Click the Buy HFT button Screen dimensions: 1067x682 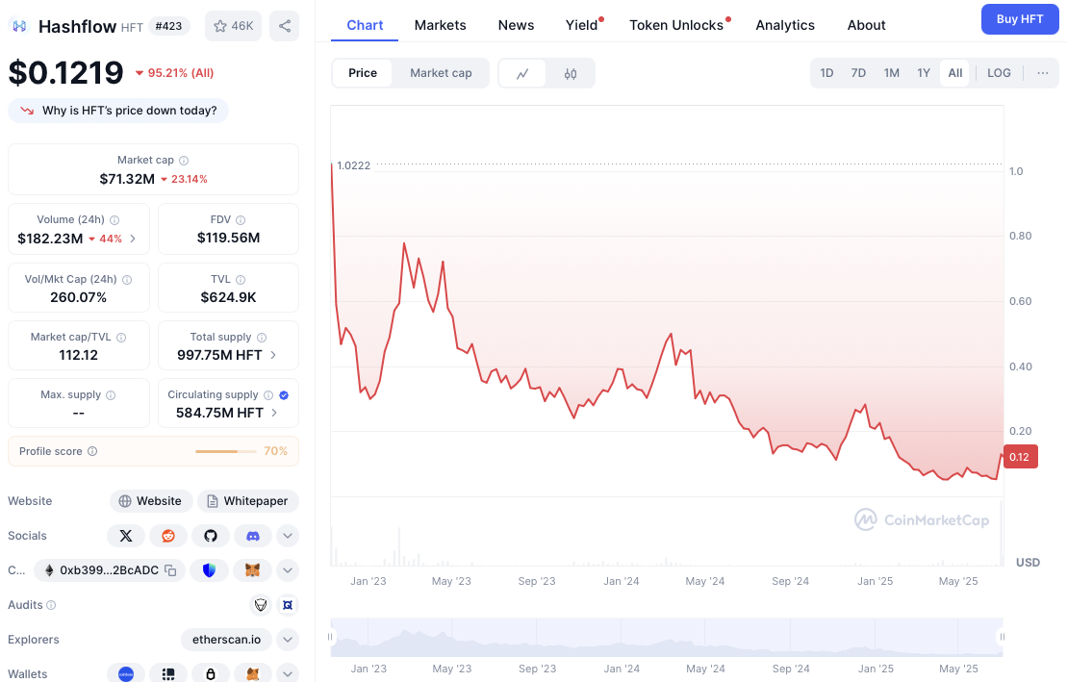1019,19
